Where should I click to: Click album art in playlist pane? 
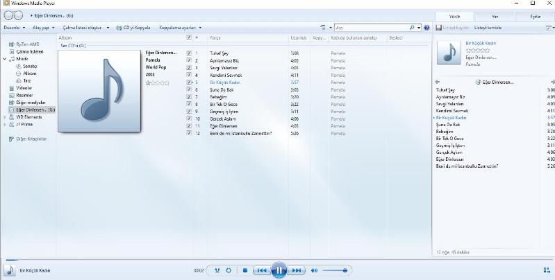449,53
